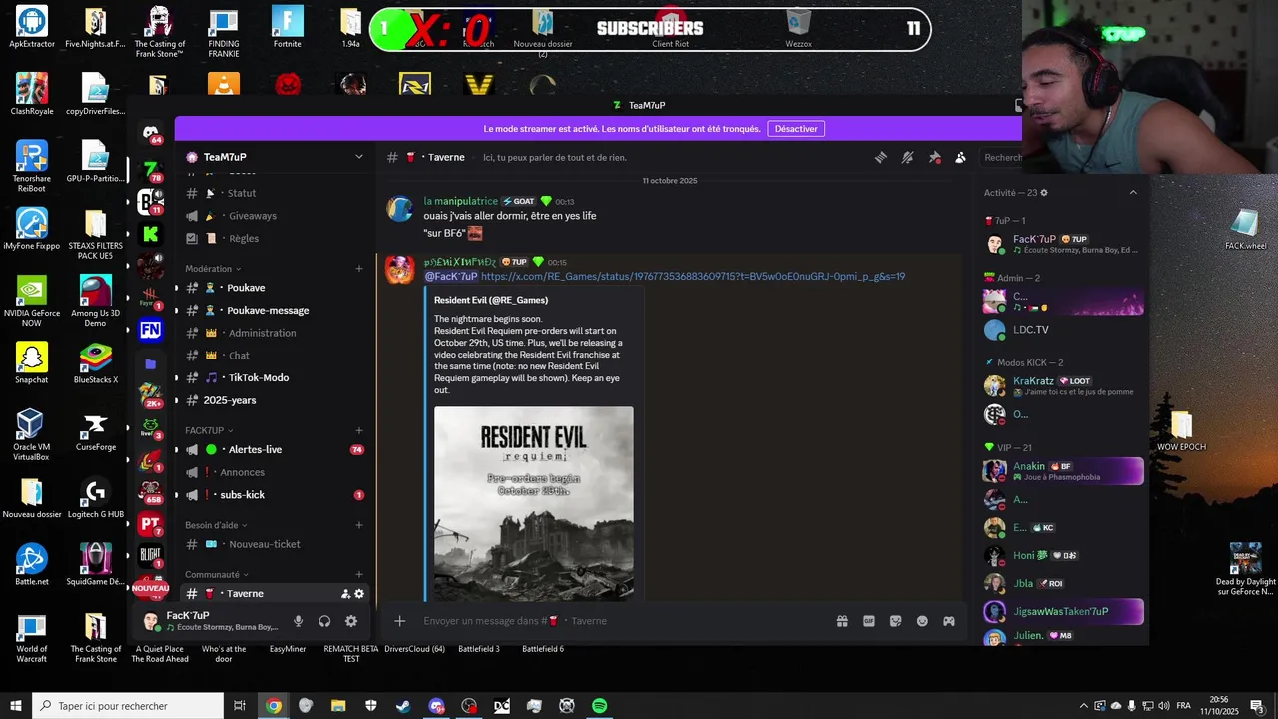Open Discord direct messages home icon

click(151, 132)
